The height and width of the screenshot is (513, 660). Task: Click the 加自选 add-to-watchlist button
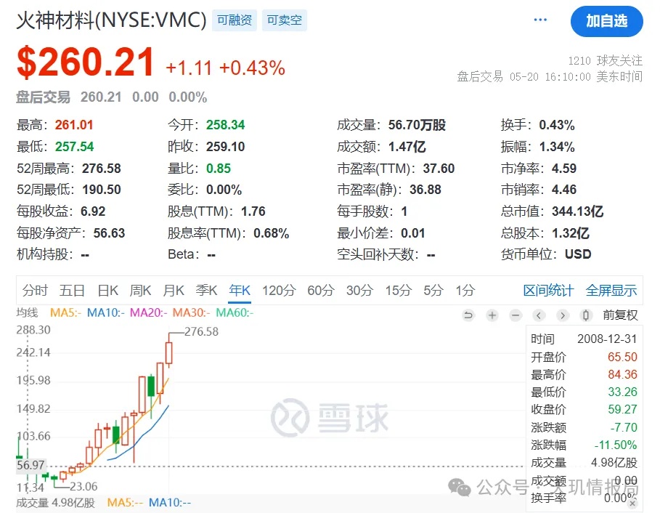pos(606,21)
